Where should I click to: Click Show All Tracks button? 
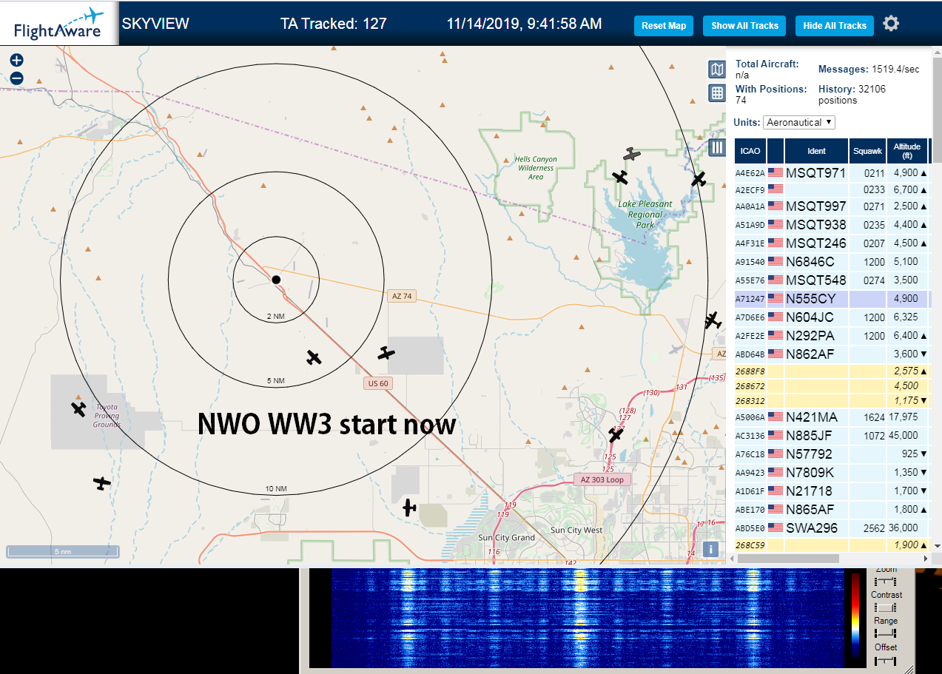pyautogui.click(x=744, y=26)
